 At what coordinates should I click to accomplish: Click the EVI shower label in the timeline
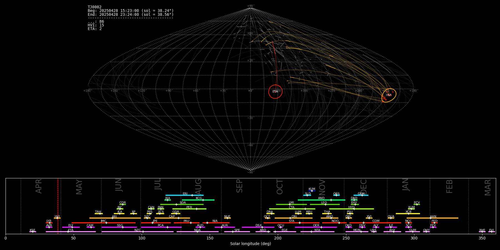point(491,230)
